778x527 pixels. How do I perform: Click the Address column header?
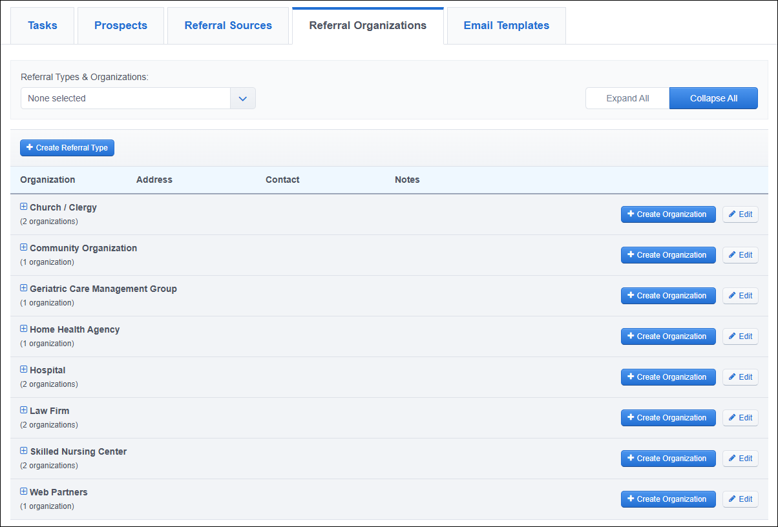[x=154, y=180]
